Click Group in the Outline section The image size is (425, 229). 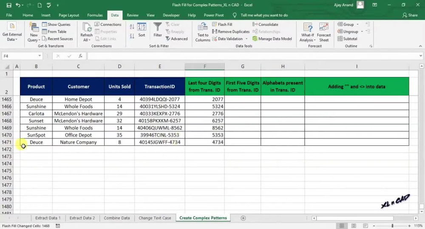pyautogui.click(x=346, y=24)
